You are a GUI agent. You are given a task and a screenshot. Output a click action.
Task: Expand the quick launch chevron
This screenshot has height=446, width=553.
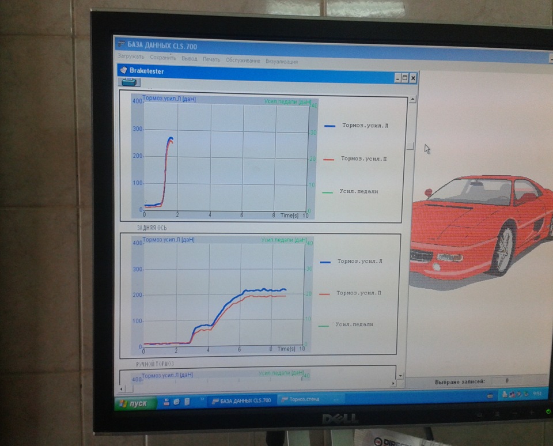click(x=202, y=399)
